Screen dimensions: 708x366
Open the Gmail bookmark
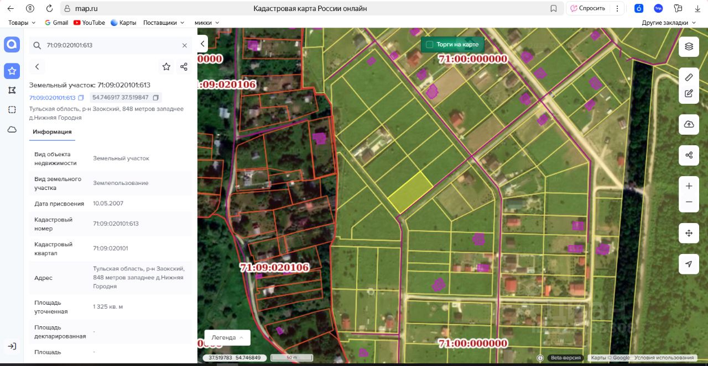[56, 23]
